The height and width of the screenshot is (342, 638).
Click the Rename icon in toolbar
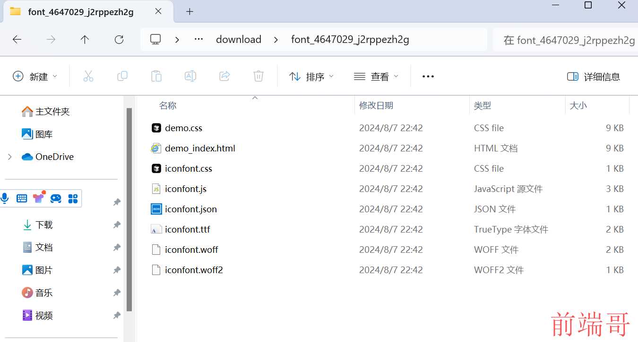[x=190, y=76]
